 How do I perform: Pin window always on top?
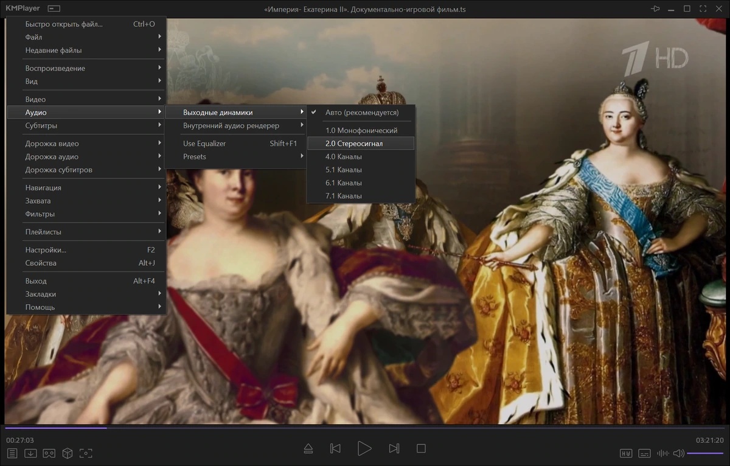tap(656, 9)
